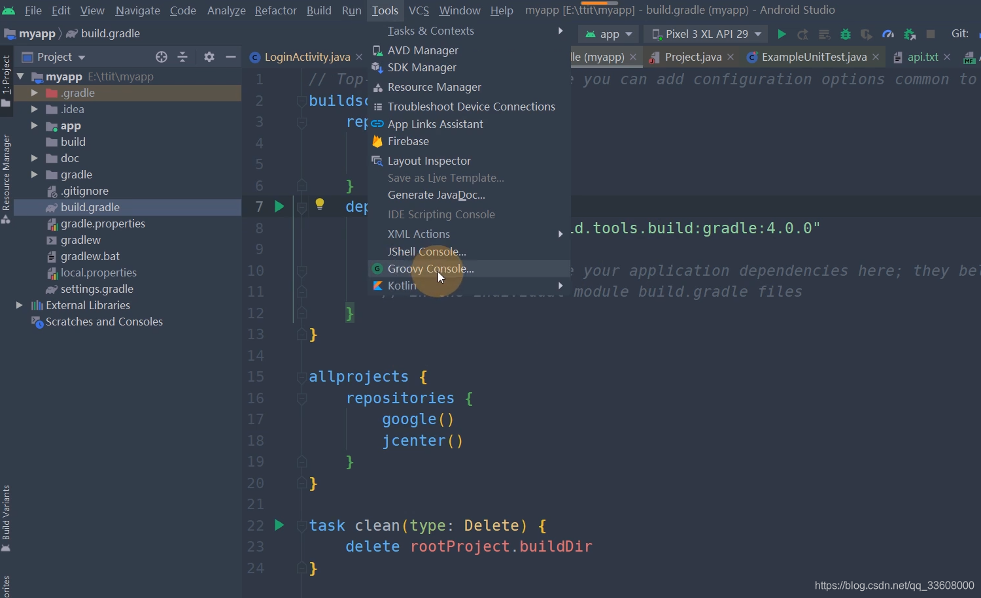Click Run with Coverage icon
The image size is (981, 598).
(867, 34)
